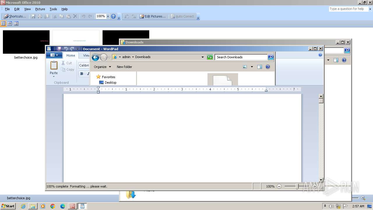Image resolution: width=373 pixels, height=210 pixels.
Task: Select the Home tab in WordPad
Action: [71, 55]
